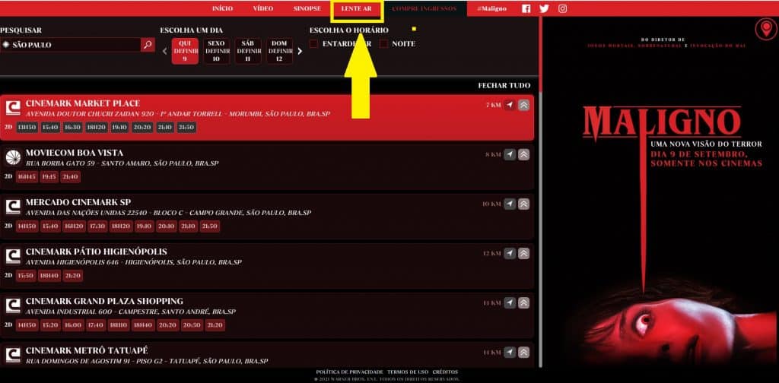779x383 pixels.
Task: Click the Moviecom Boa Vista title
Action: (75, 153)
